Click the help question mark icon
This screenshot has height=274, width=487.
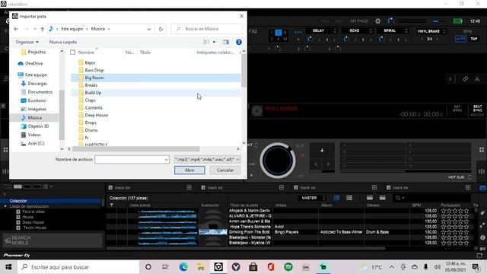tap(238, 42)
